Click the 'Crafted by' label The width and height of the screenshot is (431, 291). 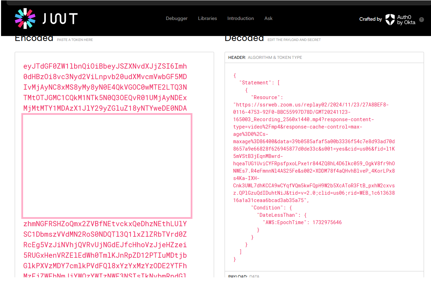pyautogui.click(x=370, y=19)
